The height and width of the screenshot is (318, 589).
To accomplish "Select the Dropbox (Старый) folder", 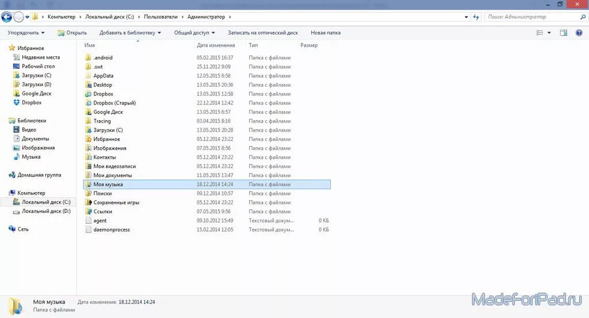I will click(x=110, y=103).
